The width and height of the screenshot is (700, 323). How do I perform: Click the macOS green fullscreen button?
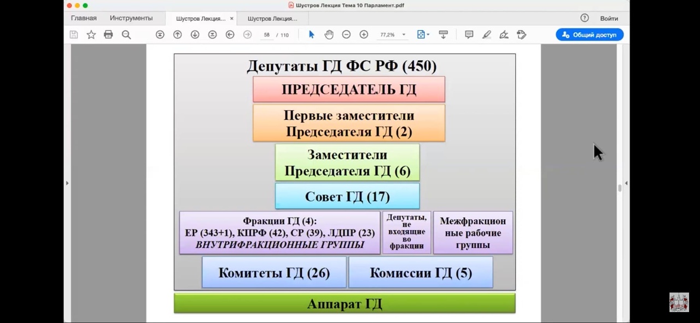click(85, 5)
